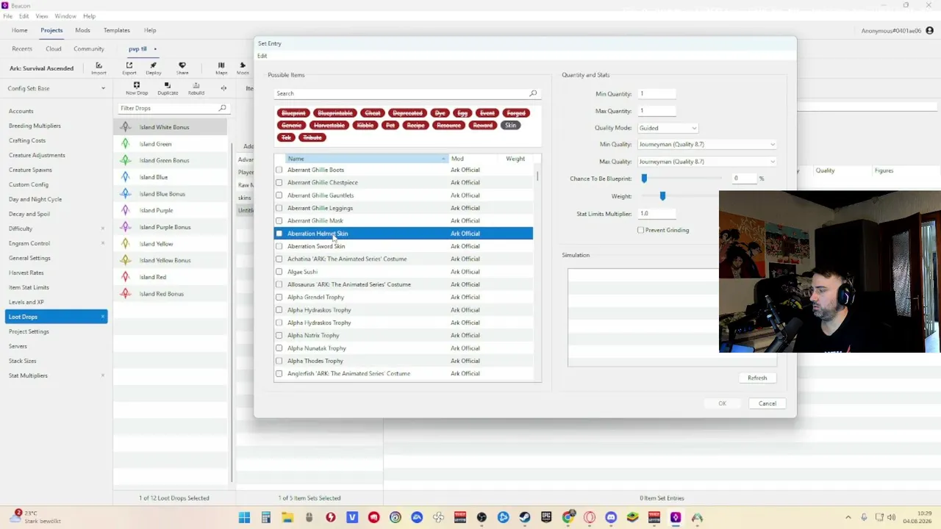Check the Aberrant Ghillie Boots checkbox
This screenshot has height=529, width=941.
(x=279, y=170)
